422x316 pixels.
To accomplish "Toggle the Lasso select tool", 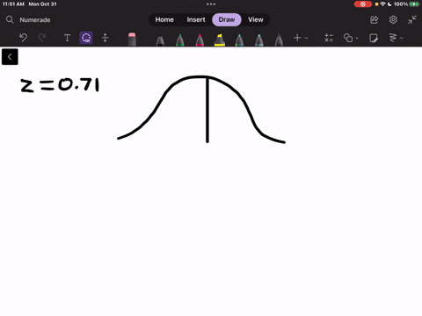I will (86, 38).
